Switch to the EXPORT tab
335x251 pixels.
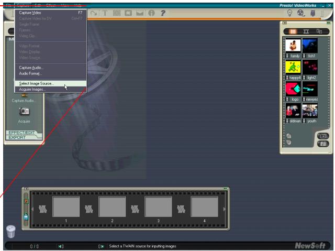pos(17,137)
